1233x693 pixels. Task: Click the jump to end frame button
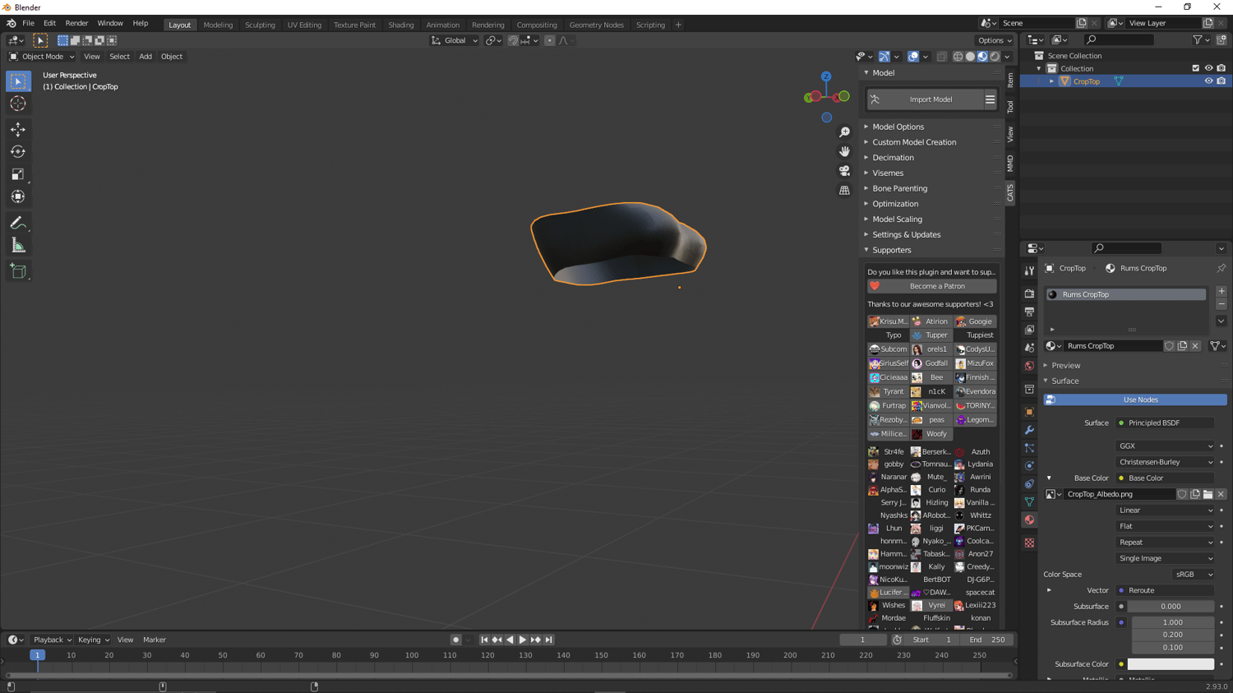pyautogui.click(x=549, y=640)
